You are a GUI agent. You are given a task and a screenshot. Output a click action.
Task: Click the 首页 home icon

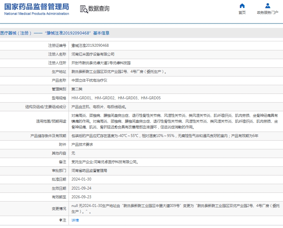(x=242, y=6)
